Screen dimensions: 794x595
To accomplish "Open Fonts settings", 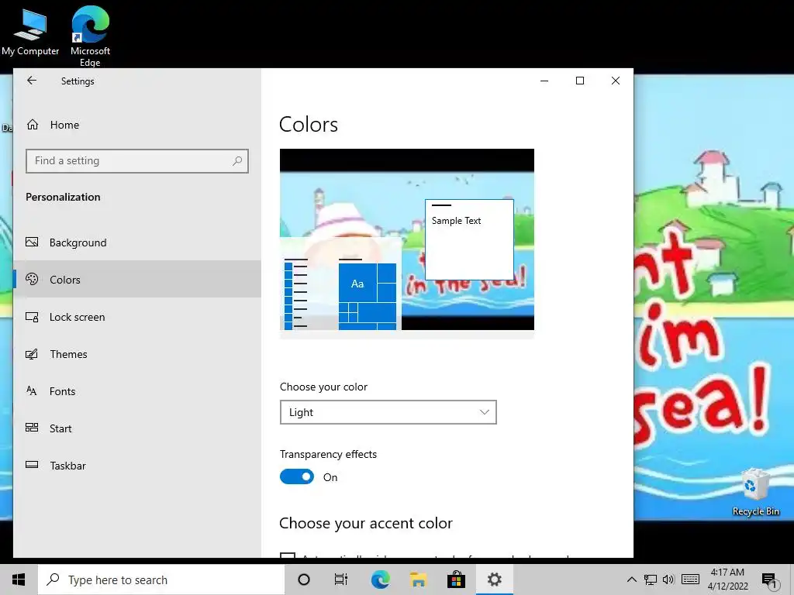I will tap(136, 391).
